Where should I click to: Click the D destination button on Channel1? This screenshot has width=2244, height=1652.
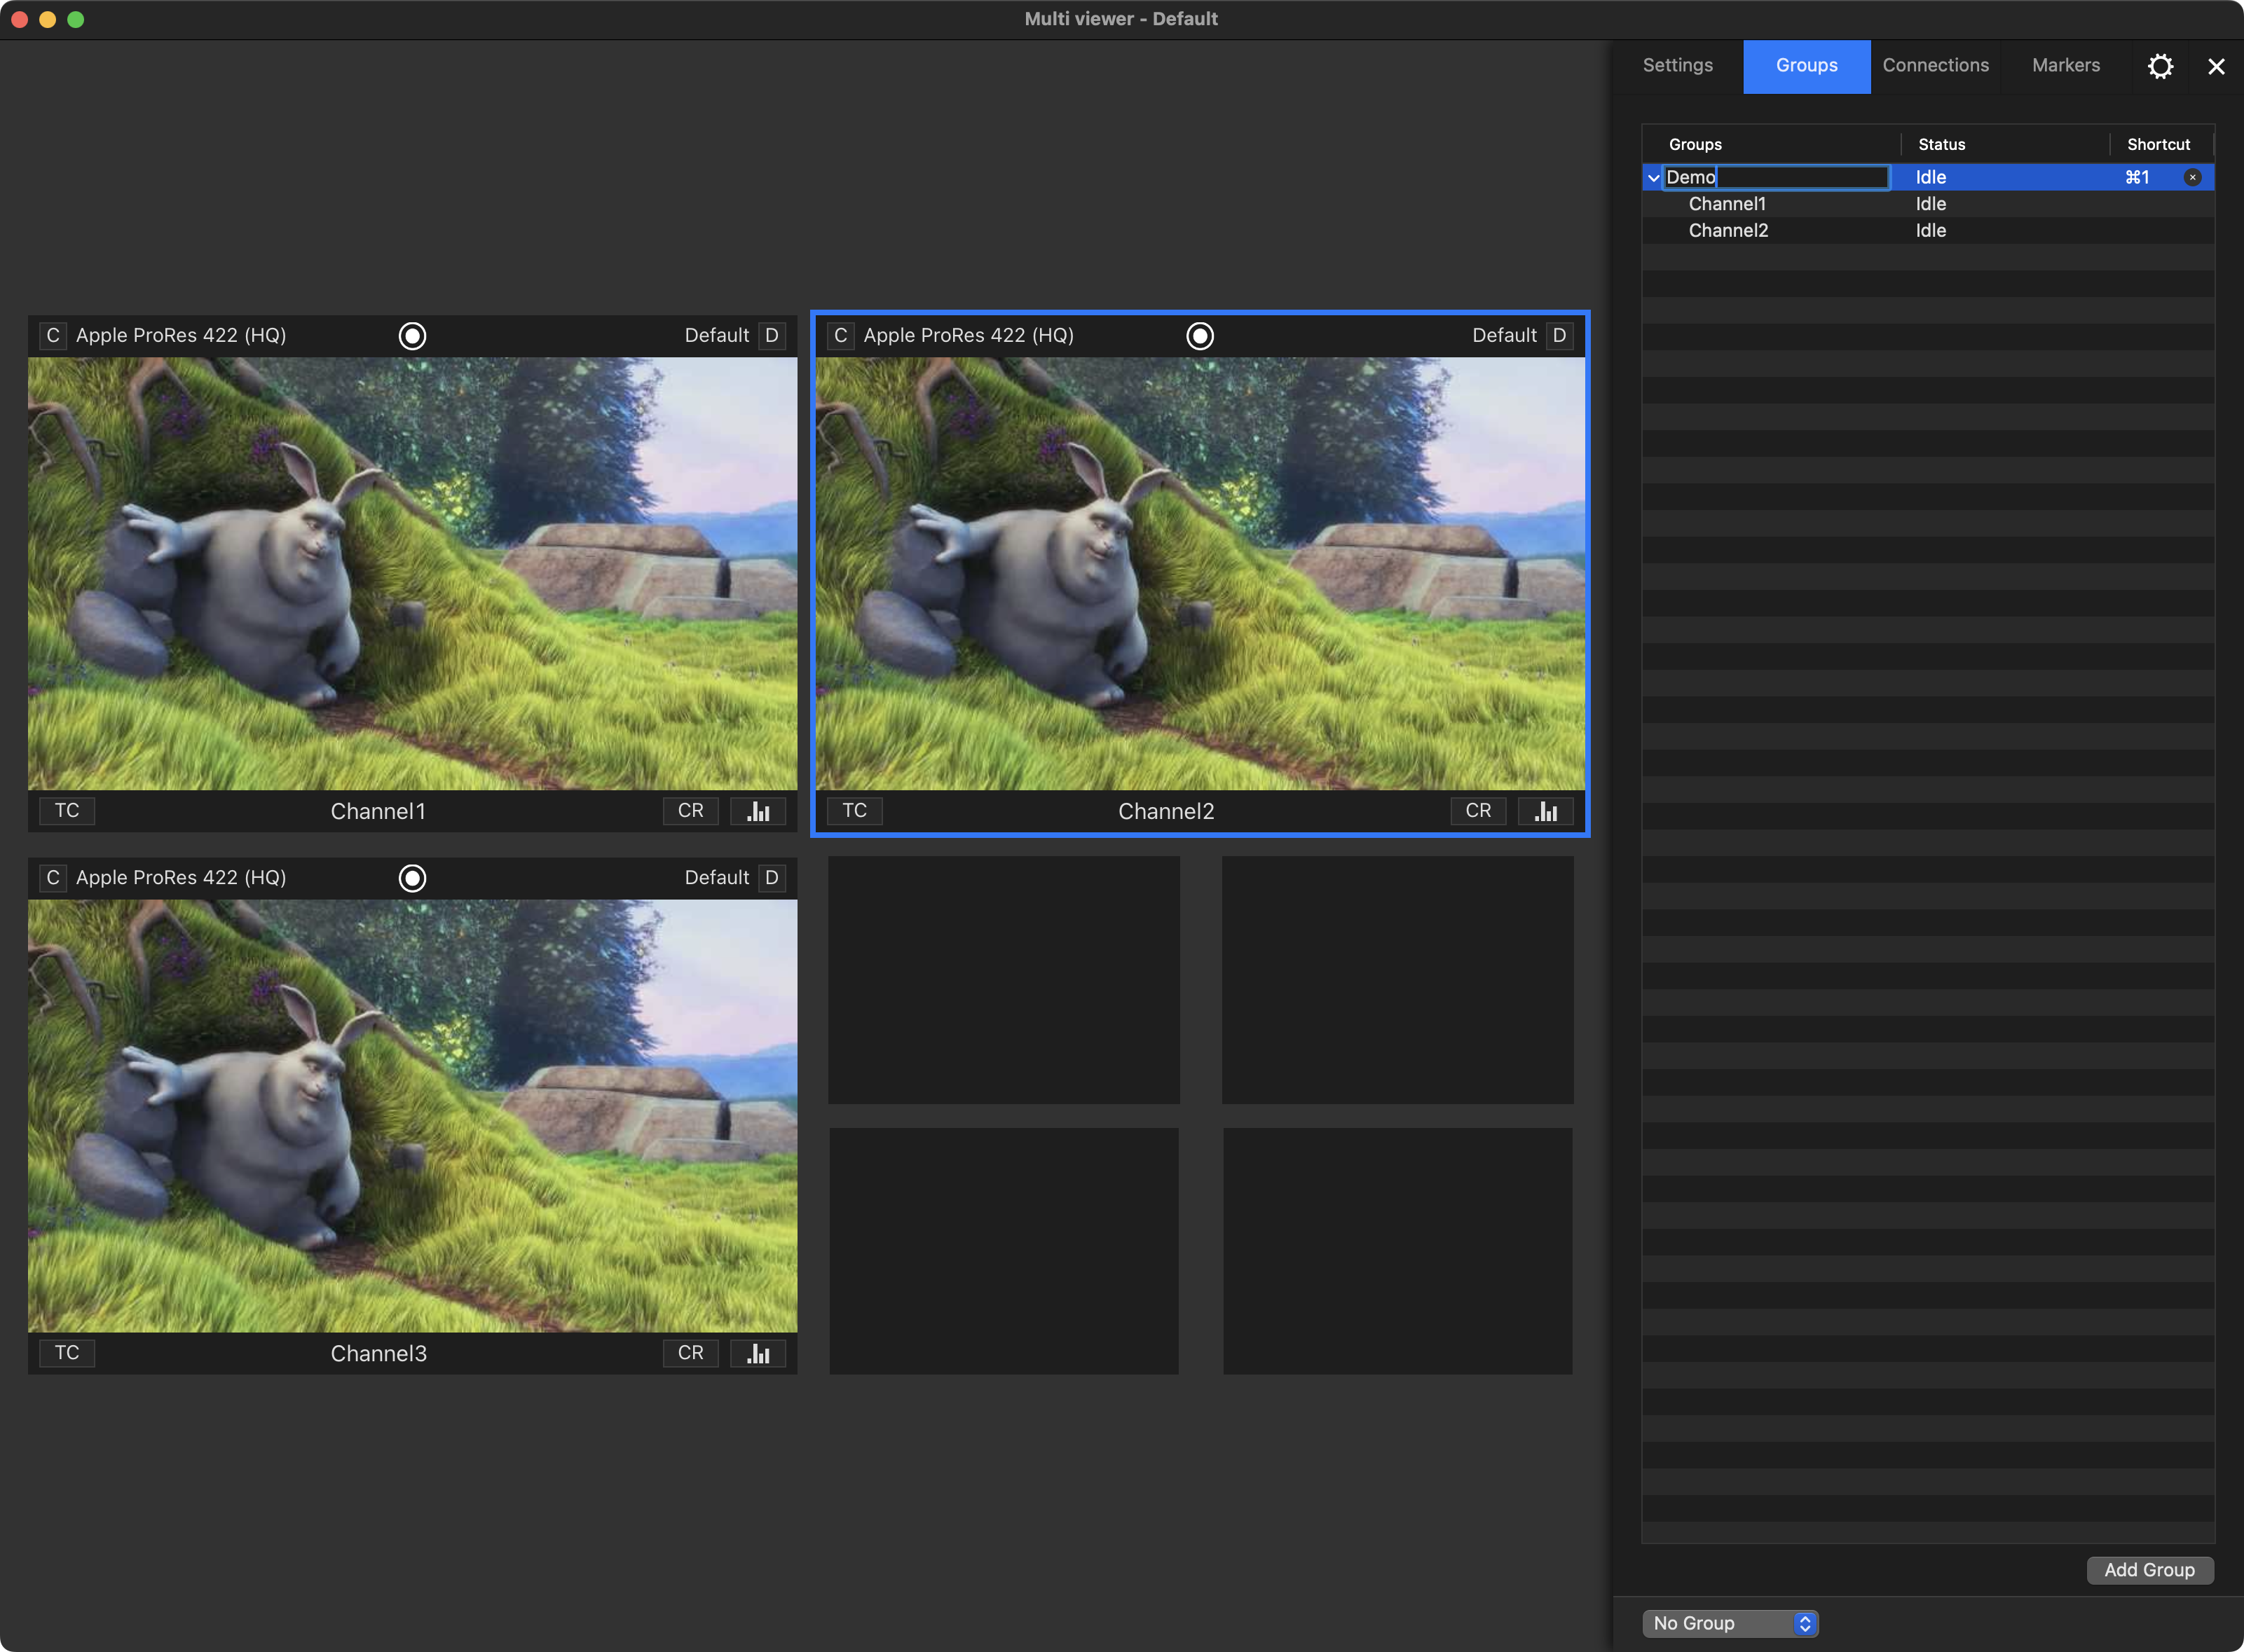coord(772,336)
